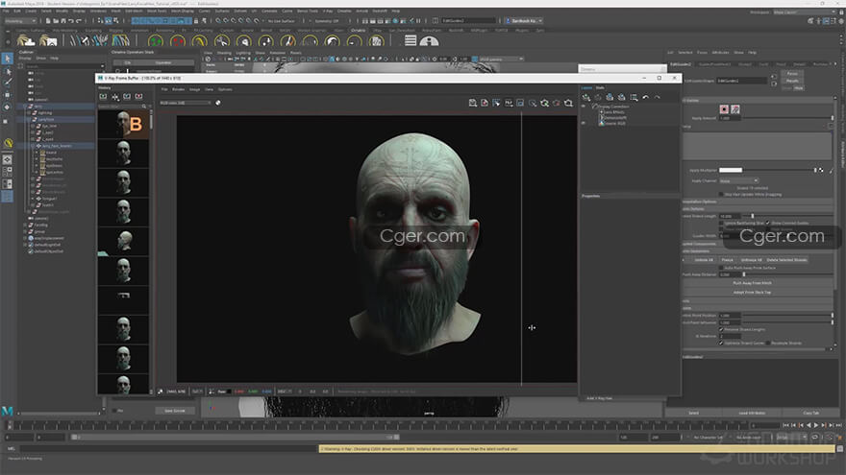Click the first V-Ray history panel toolbar icon
Screen dimensions: 846x475
click(x=103, y=97)
